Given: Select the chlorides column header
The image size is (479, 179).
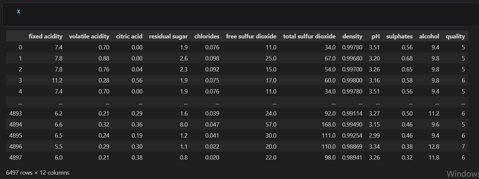Looking at the screenshot, I should (207, 36).
